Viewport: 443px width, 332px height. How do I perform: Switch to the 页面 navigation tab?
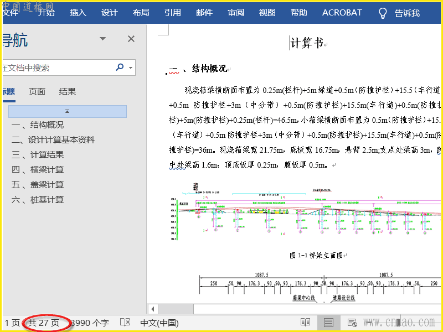click(37, 91)
